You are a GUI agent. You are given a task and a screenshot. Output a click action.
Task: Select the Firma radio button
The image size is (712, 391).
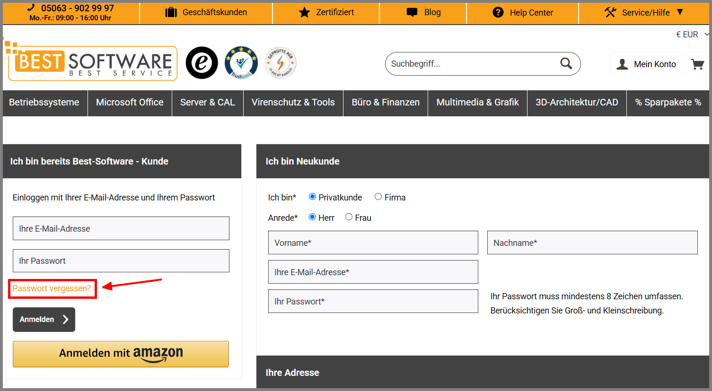click(378, 197)
